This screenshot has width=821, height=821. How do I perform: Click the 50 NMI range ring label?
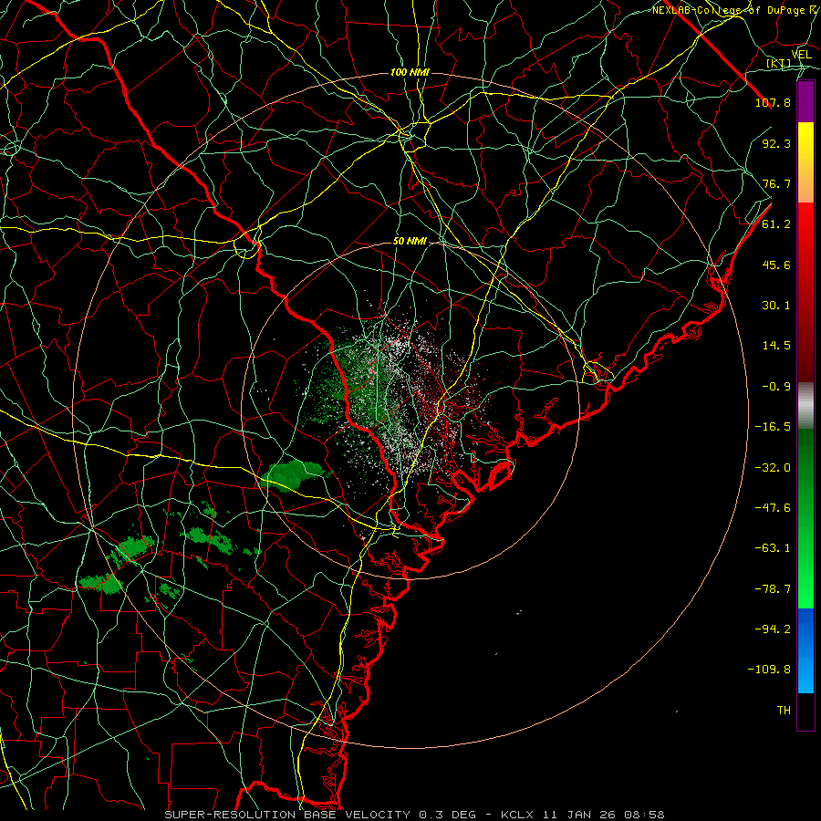(x=410, y=241)
